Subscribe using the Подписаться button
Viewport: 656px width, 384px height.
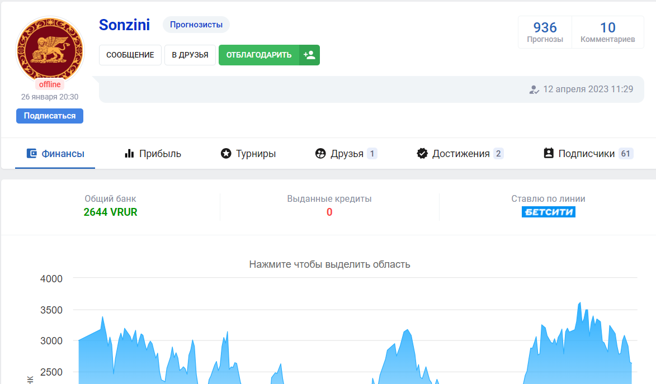coord(50,116)
